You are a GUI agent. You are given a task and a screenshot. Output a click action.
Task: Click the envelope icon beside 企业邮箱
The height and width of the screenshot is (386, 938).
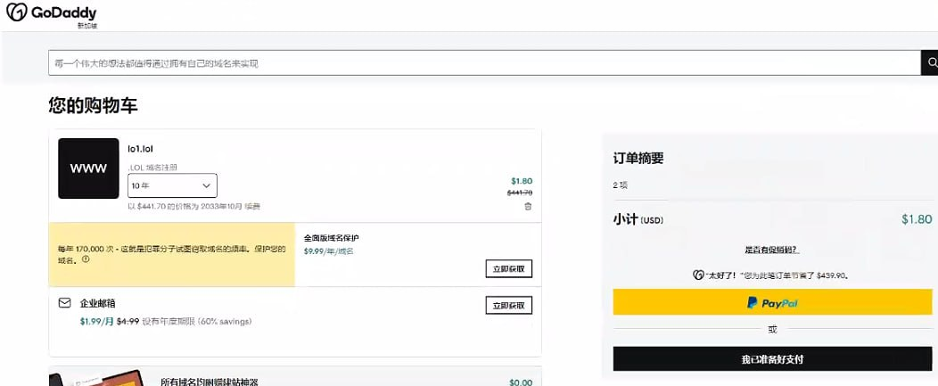[64, 303]
